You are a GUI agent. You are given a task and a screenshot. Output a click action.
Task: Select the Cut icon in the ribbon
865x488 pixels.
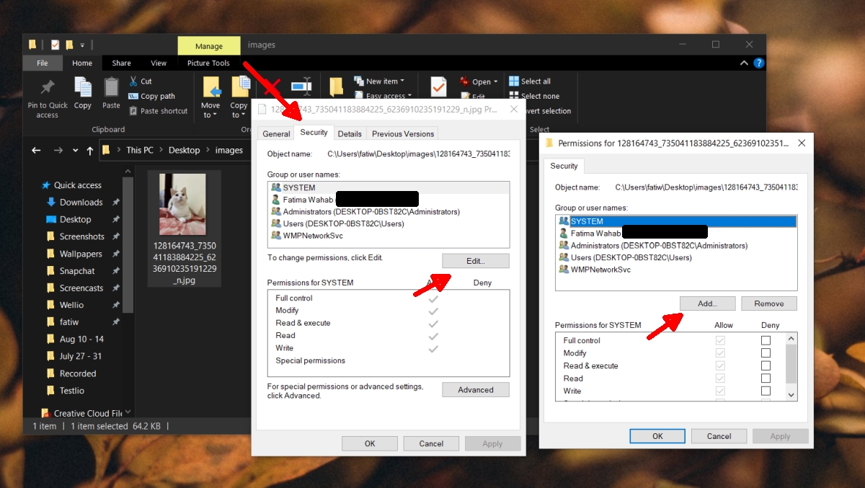(134, 81)
